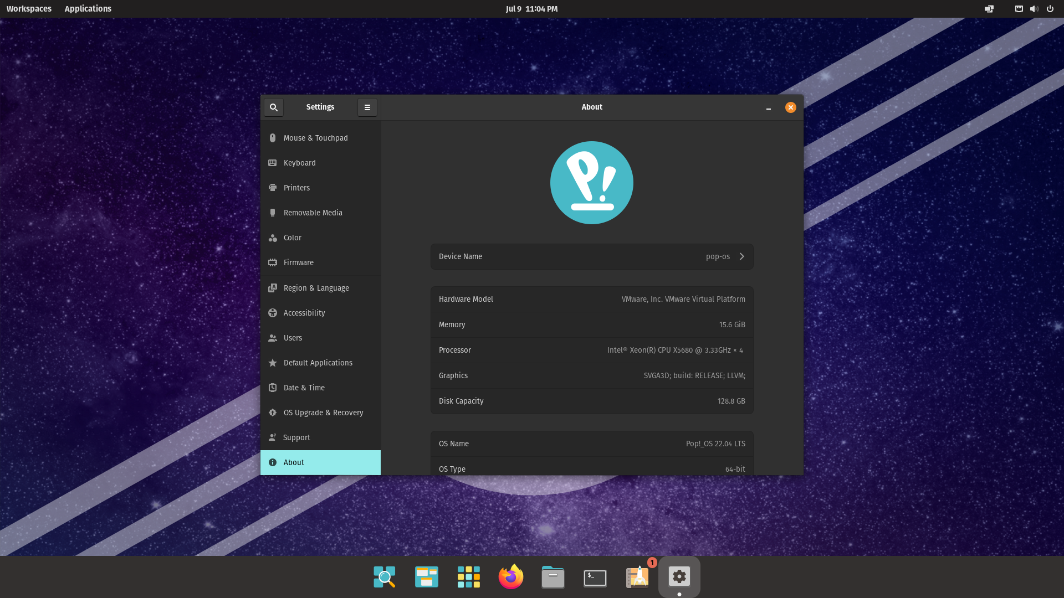Open the workspace overview icon in the dock
1064x598 pixels.
(384, 576)
